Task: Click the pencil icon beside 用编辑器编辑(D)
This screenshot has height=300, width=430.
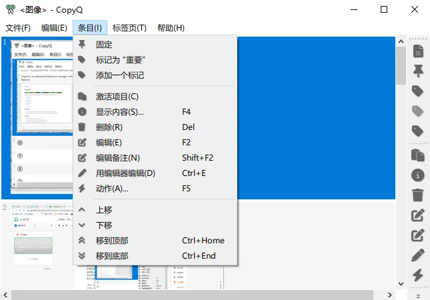Action: 82,173
